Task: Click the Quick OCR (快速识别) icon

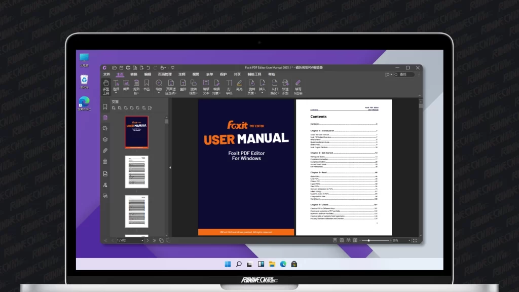Action: click(285, 85)
